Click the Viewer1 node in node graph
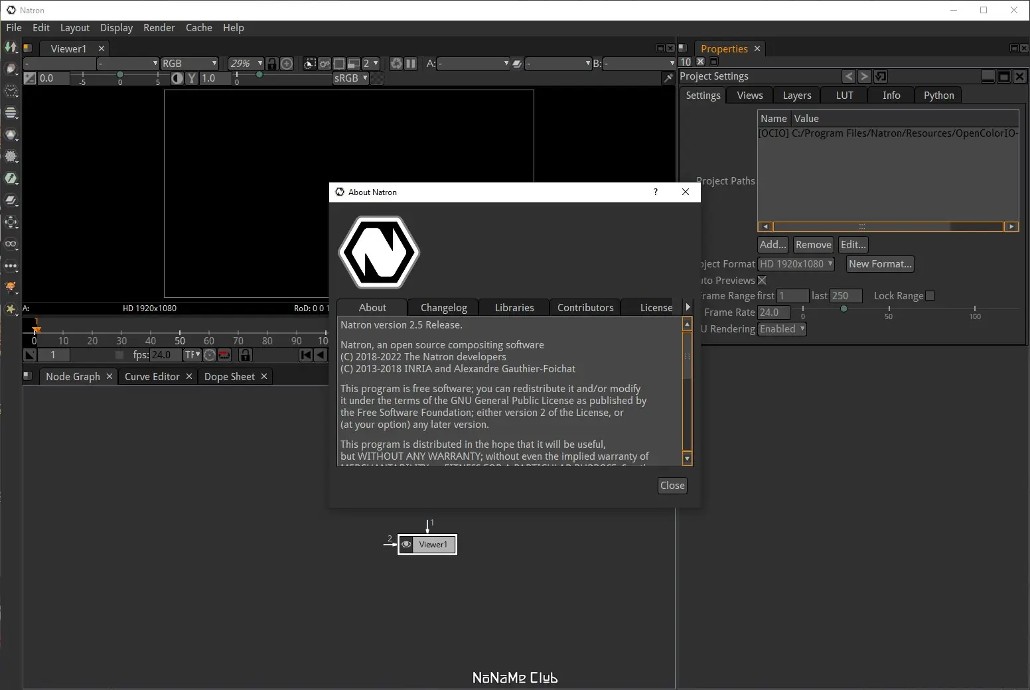This screenshot has height=690, width=1030. coord(427,545)
